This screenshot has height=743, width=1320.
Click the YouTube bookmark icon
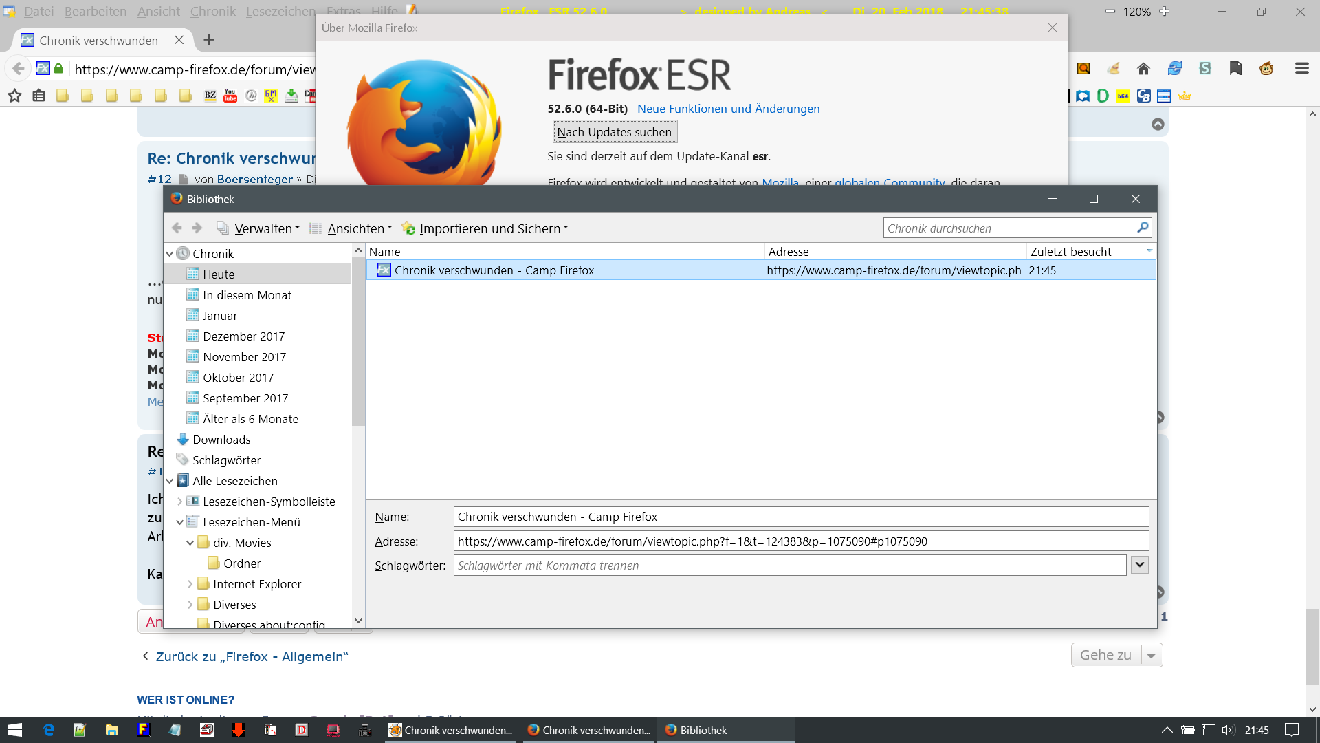tap(230, 96)
